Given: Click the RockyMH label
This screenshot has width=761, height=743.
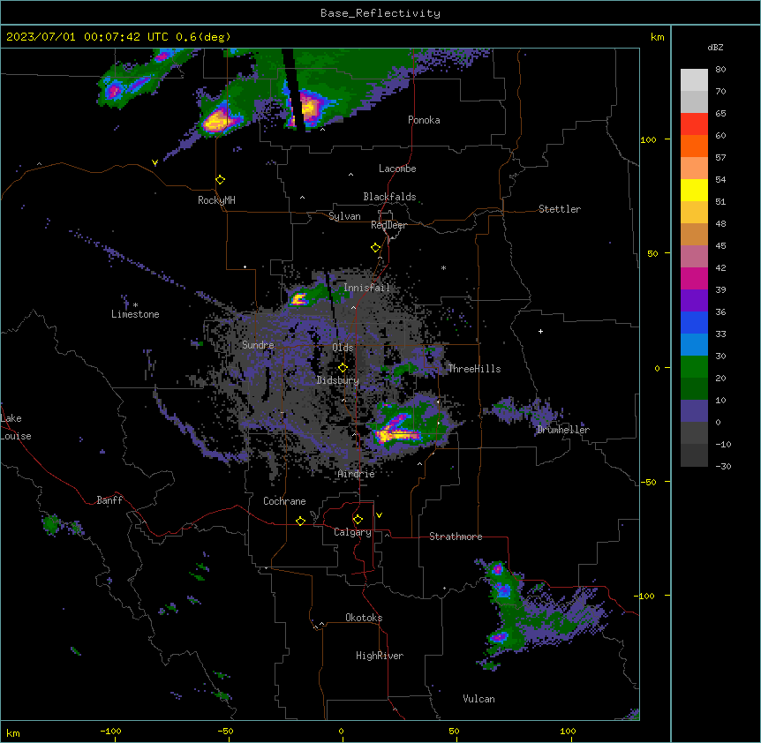Looking at the screenshot, I should pos(216,200).
